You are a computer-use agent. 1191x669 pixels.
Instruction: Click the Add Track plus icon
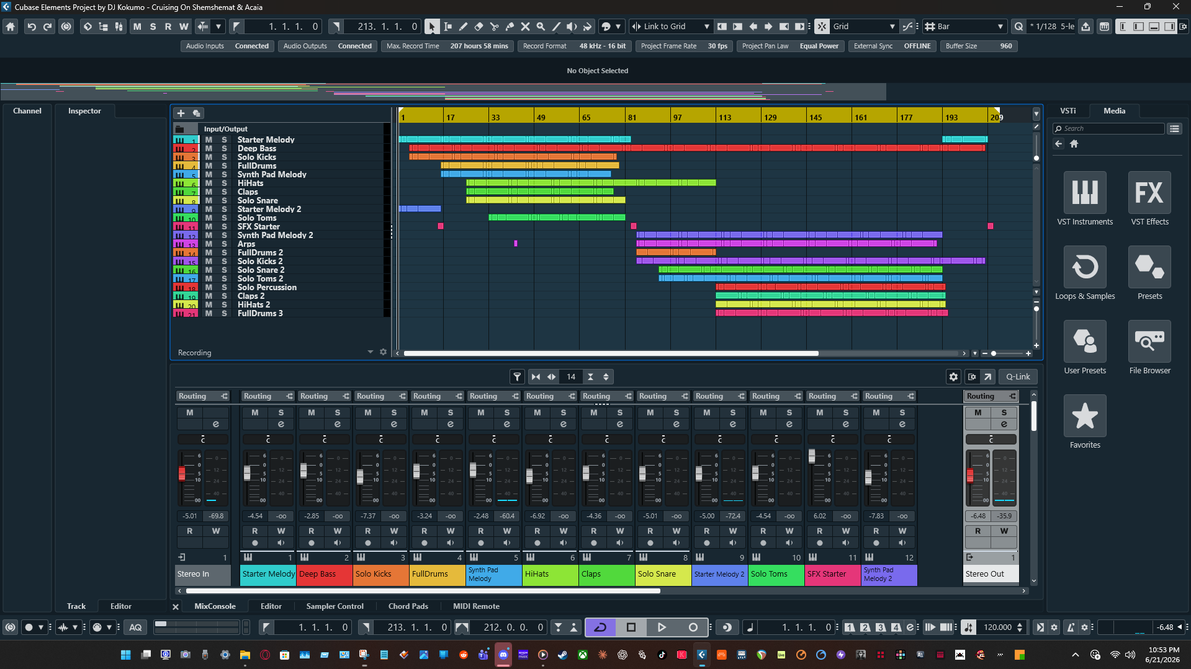[x=181, y=113]
